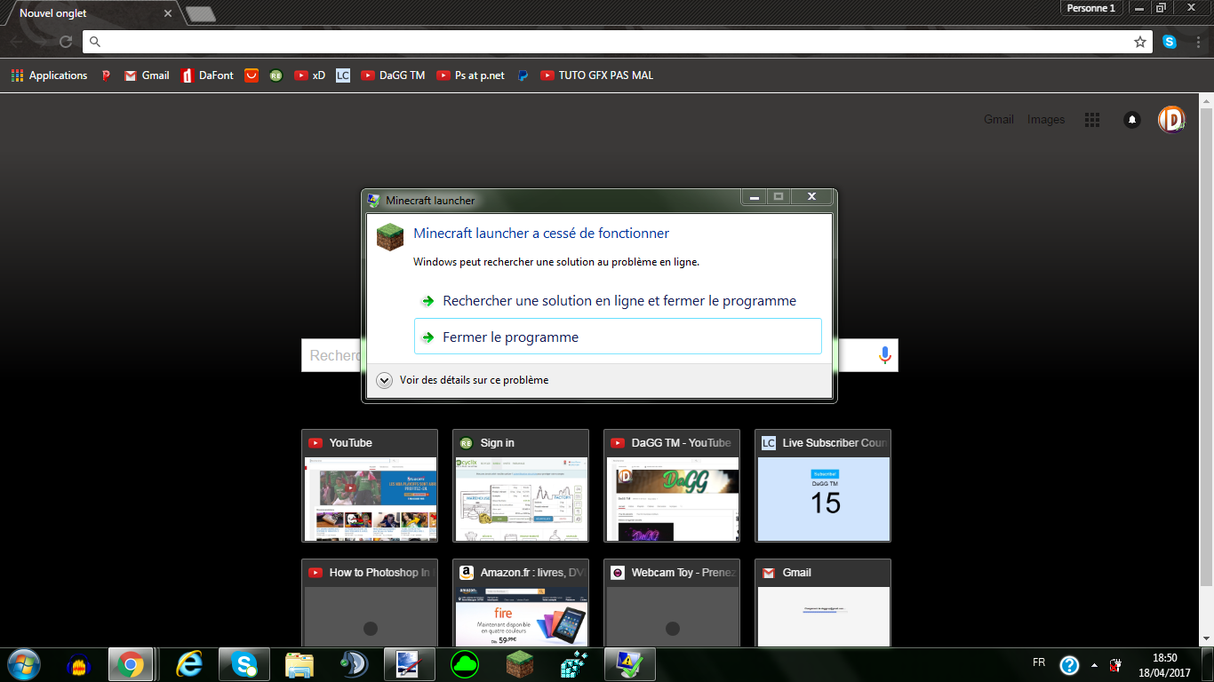Open the paint application in the taskbar
Viewport: 1214px width, 682px height.
[410, 664]
